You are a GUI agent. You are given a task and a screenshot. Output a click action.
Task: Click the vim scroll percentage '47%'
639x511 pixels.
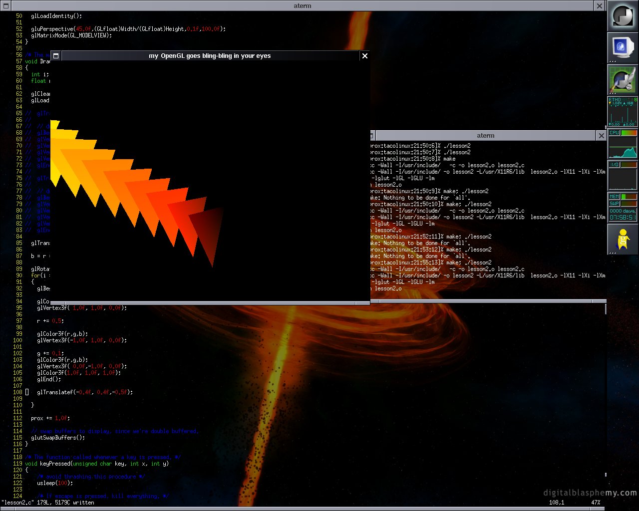point(596,503)
